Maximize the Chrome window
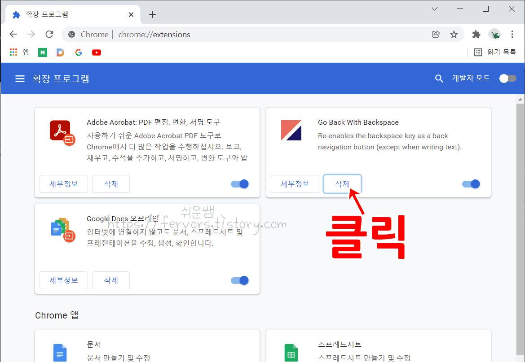525x362 pixels. click(x=486, y=9)
